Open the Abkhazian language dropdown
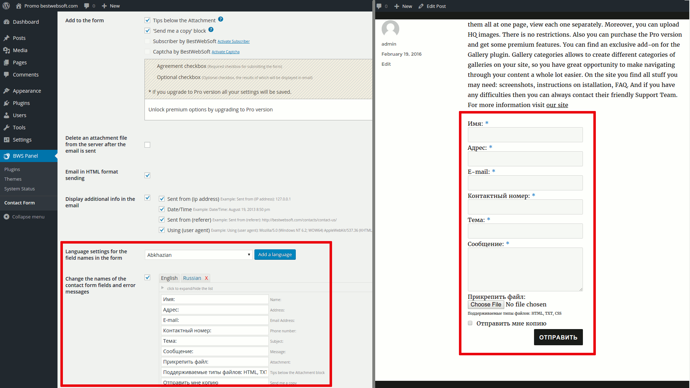The height and width of the screenshot is (388, 690). [x=198, y=255]
